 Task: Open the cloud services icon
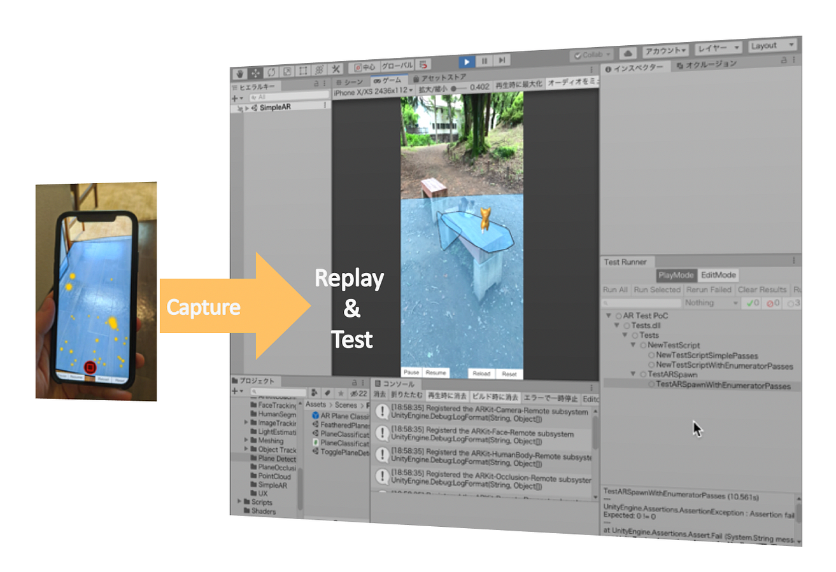click(627, 53)
